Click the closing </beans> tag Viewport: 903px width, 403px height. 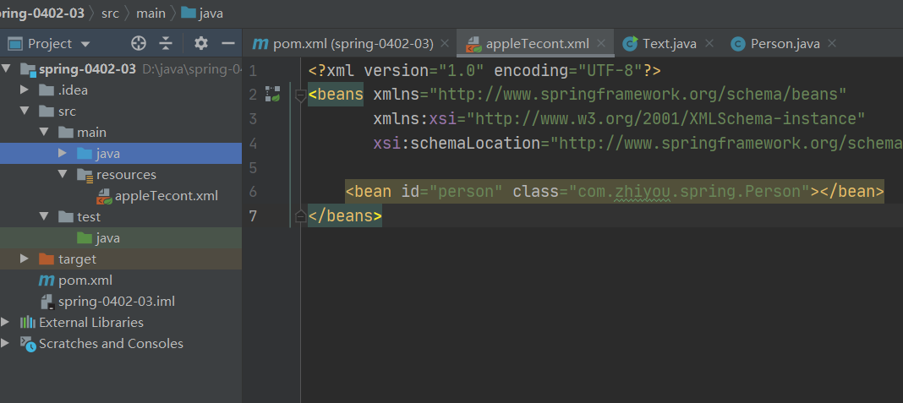click(x=345, y=216)
